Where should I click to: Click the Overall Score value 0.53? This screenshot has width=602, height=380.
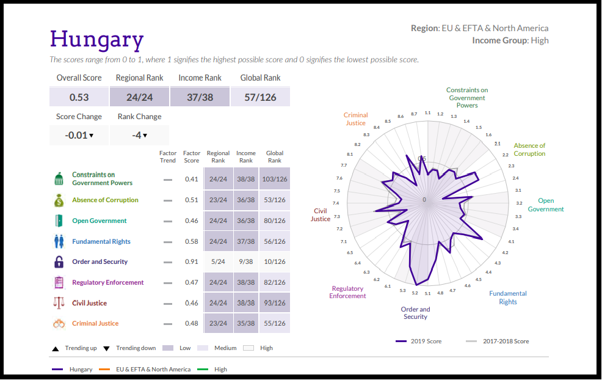click(79, 97)
